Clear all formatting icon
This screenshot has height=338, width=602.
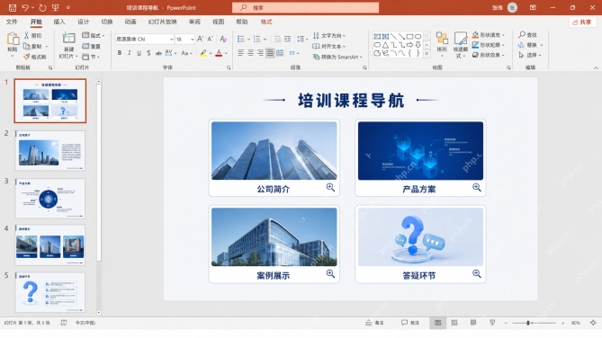223,39
